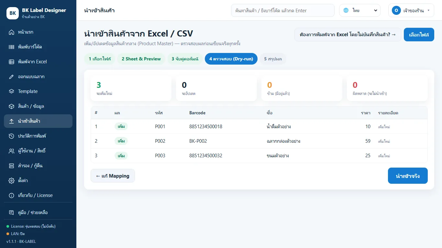Click the layers icon for Template
442x248 pixels.
(12, 92)
